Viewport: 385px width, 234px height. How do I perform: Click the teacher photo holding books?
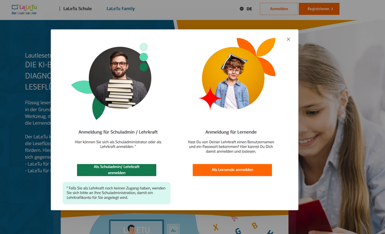pos(120,78)
